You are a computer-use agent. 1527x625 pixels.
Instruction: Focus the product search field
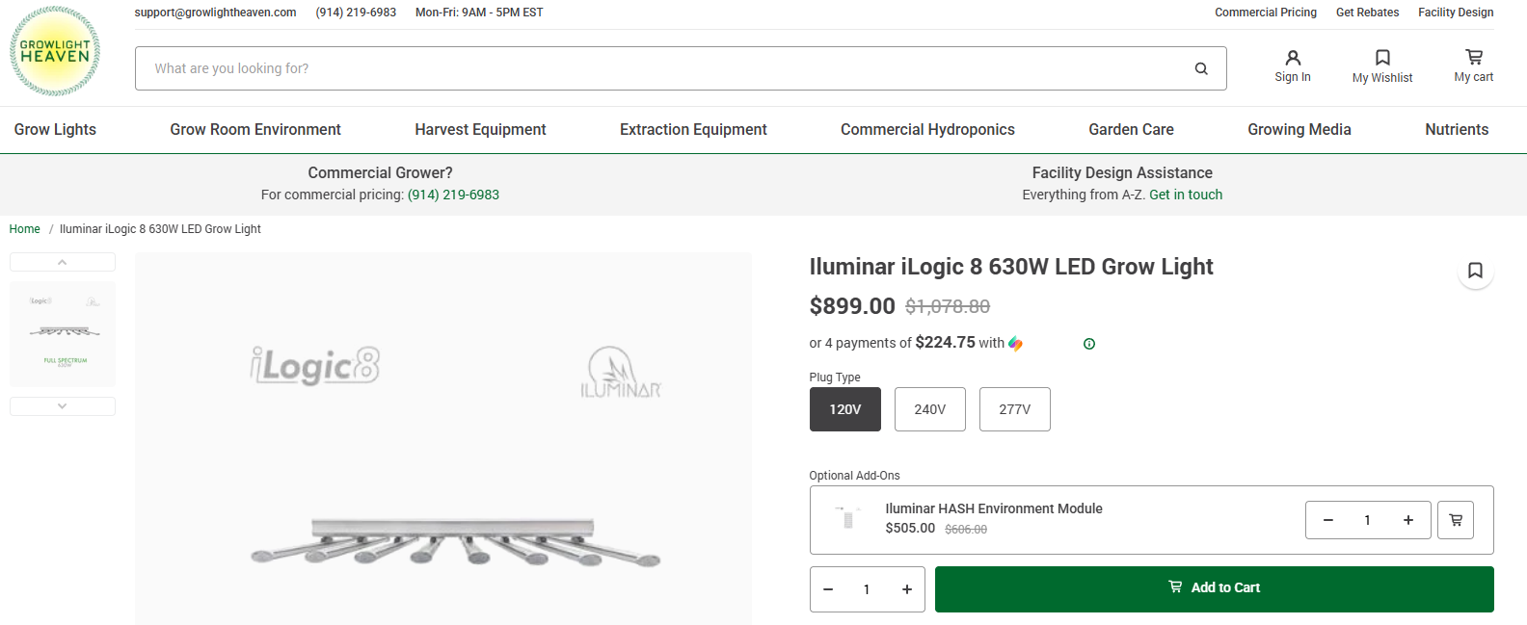coord(665,68)
